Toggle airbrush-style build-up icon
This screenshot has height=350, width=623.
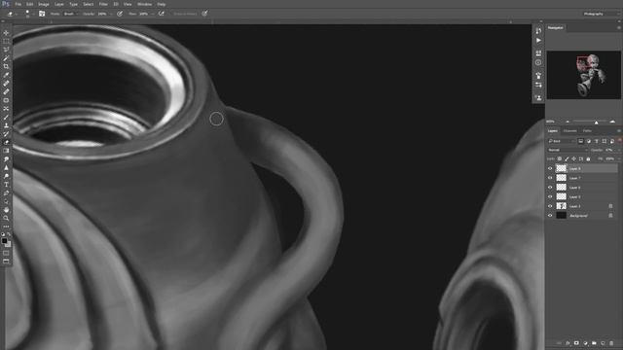[161, 14]
